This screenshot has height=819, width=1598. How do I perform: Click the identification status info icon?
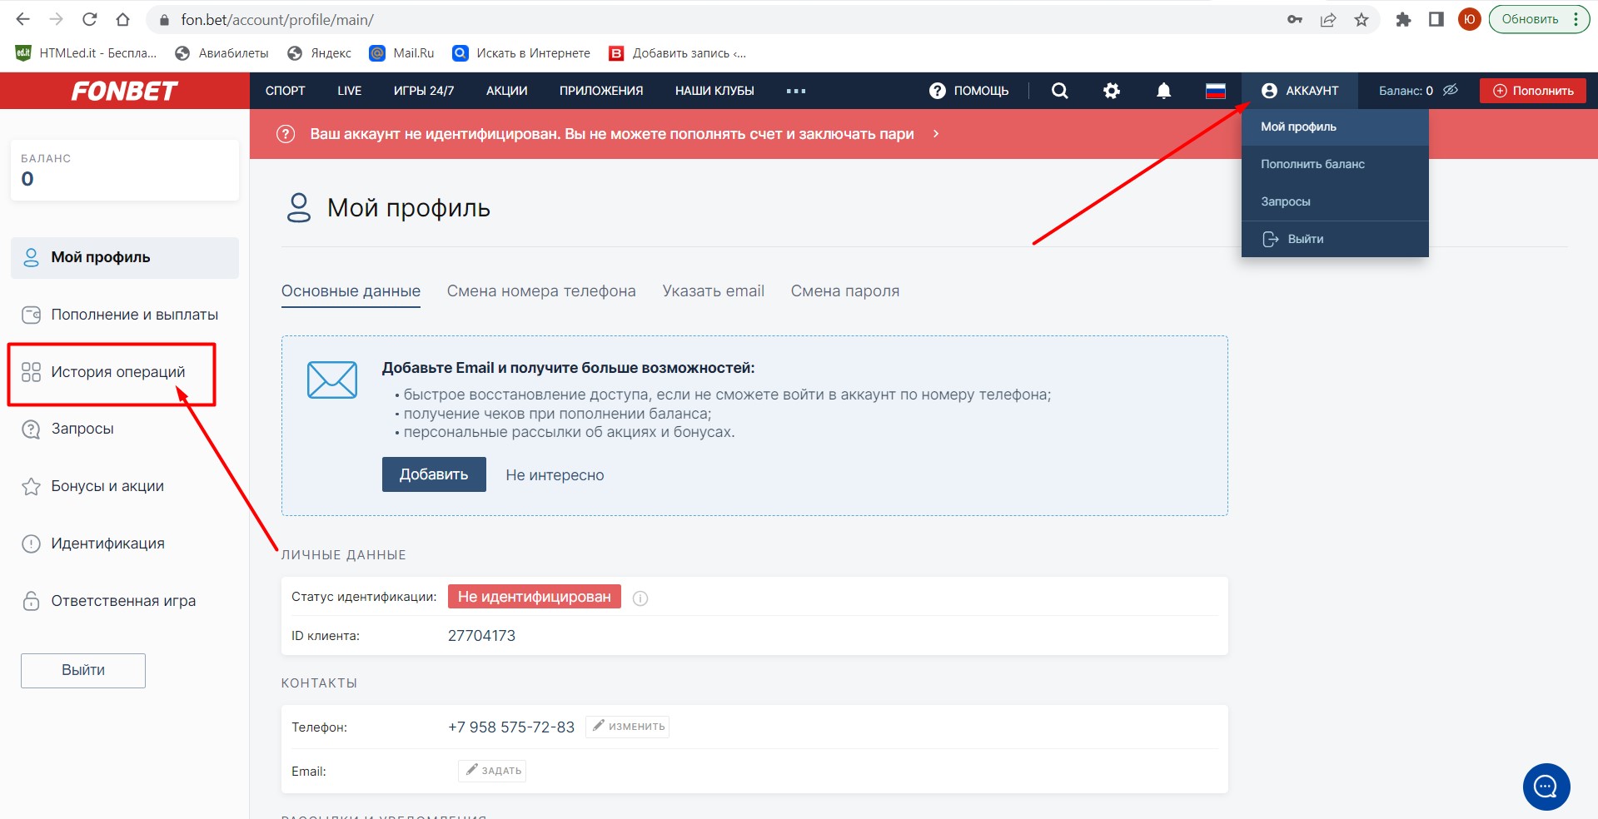click(x=640, y=598)
